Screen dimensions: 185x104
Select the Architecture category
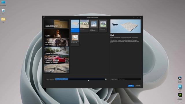click(57, 51)
